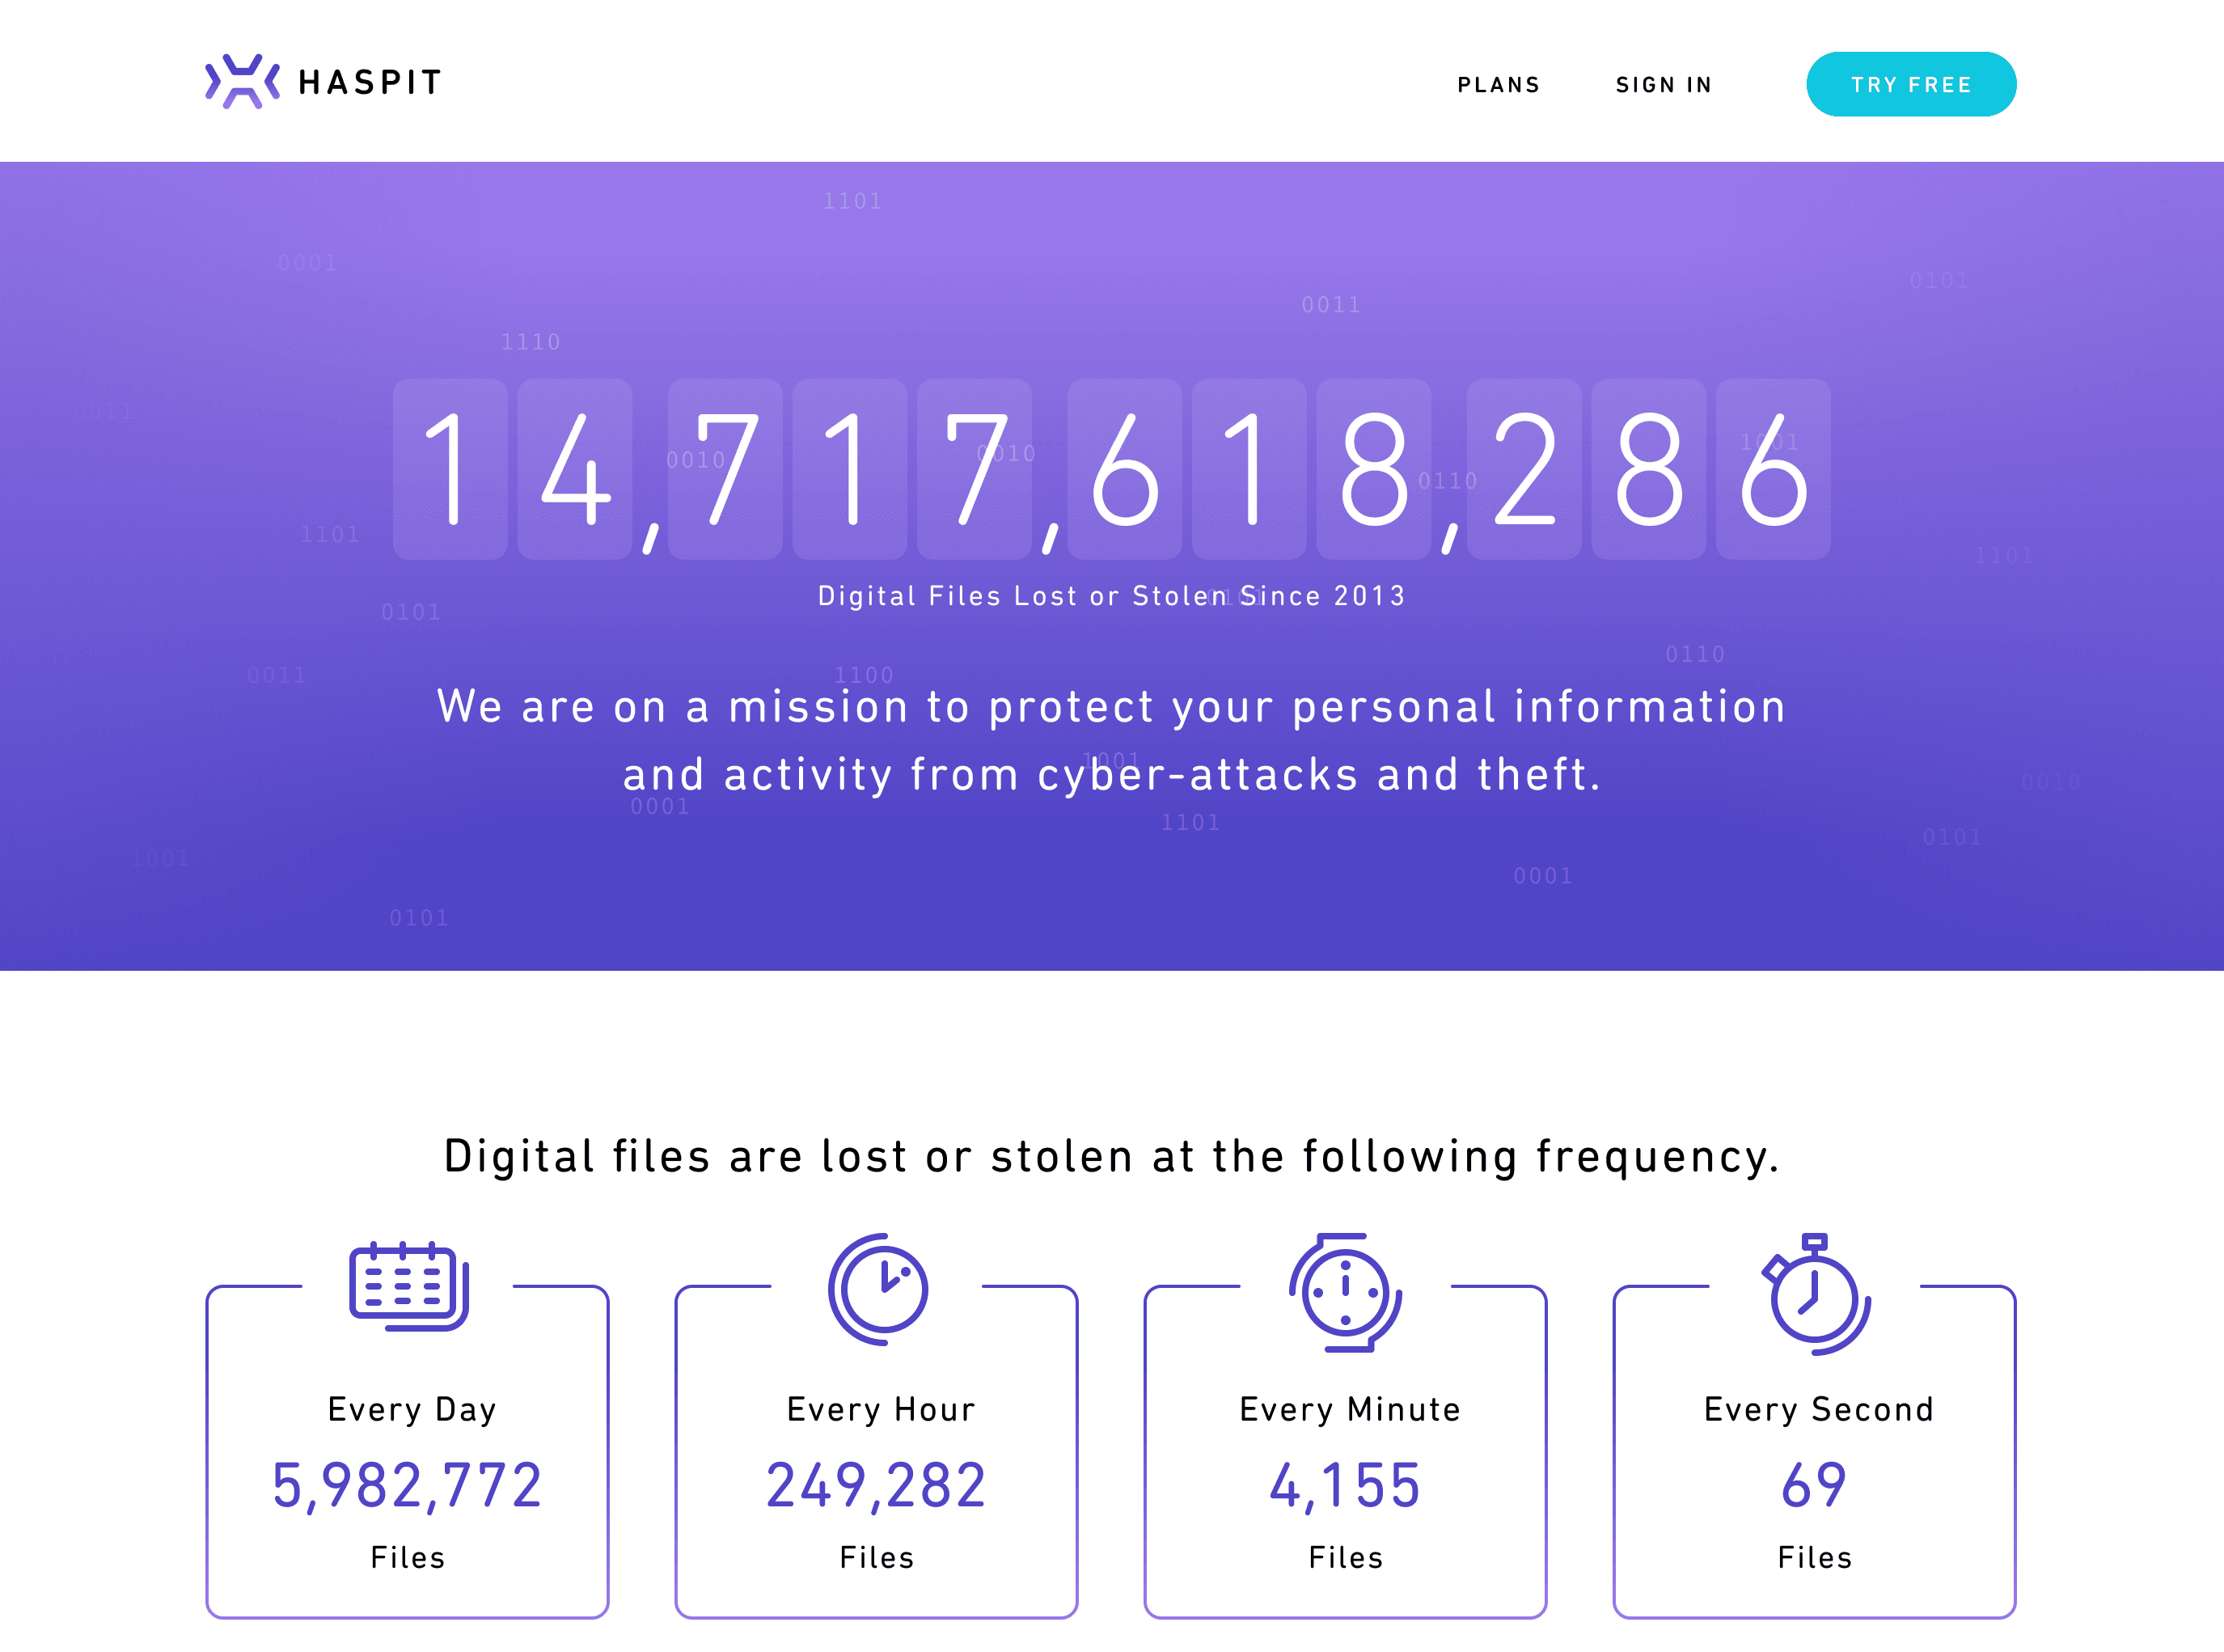This screenshot has width=2224, height=1652.
Task: Go to SIGN IN
Action: point(1662,84)
